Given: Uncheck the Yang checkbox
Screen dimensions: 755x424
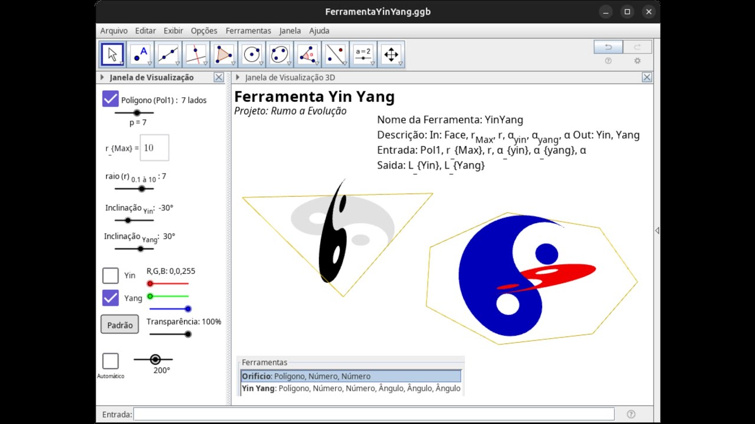Looking at the screenshot, I should pyautogui.click(x=110, y=298).
